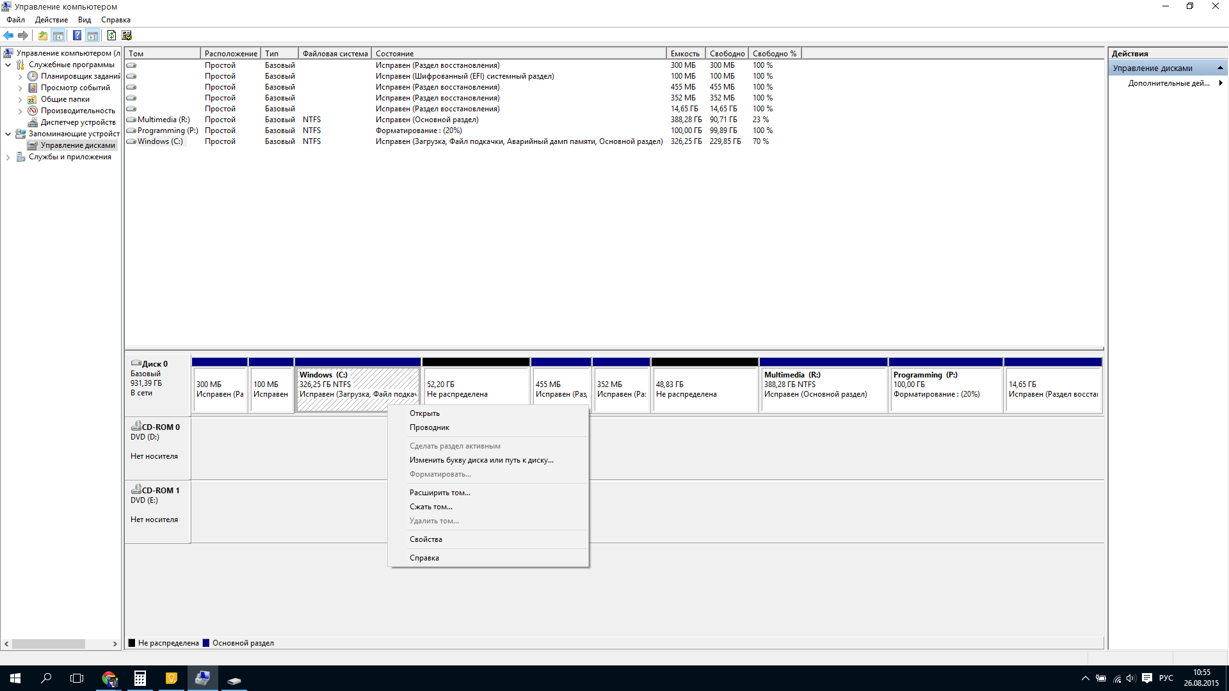Viewport: 1229px width, 691px height.
Task: Open Task View on the taskbar
Action: (77, 678)
